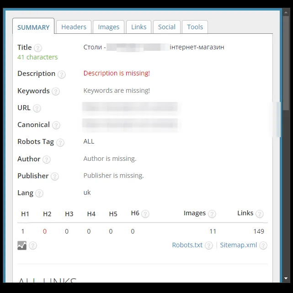Click the help icon next to Robots Tag
Viewport: 293px width, 293px height.
pyautogui.click(x=60, y=143)
